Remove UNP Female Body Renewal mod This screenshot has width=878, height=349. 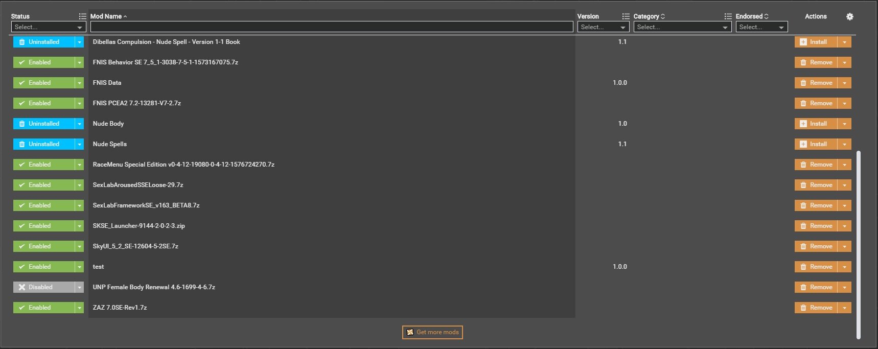pyautogui.click(x=816, y=287)
